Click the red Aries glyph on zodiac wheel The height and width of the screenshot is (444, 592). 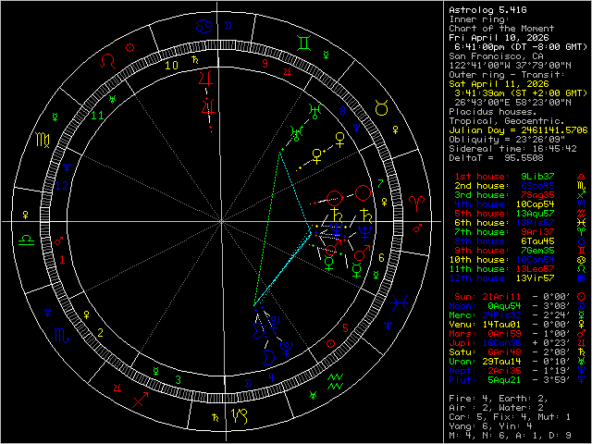click(416, 200)
